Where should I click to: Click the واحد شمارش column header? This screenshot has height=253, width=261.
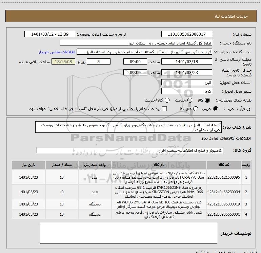click(95, 165)
